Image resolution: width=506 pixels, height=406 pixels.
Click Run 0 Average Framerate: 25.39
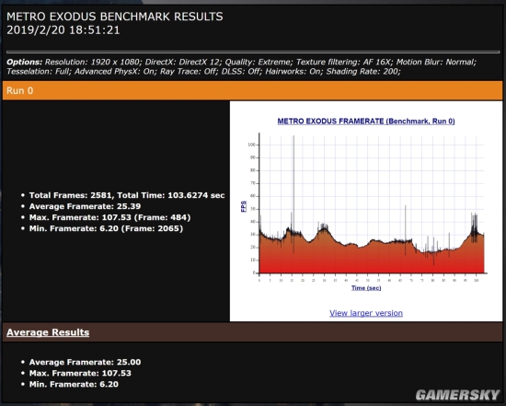pos(85,206)
